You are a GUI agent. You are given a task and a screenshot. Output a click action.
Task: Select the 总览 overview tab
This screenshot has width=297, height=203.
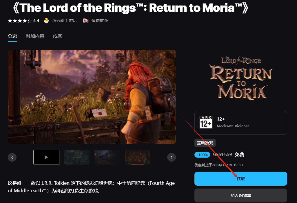12,36
